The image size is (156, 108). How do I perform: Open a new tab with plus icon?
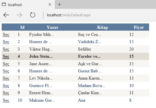59,4
